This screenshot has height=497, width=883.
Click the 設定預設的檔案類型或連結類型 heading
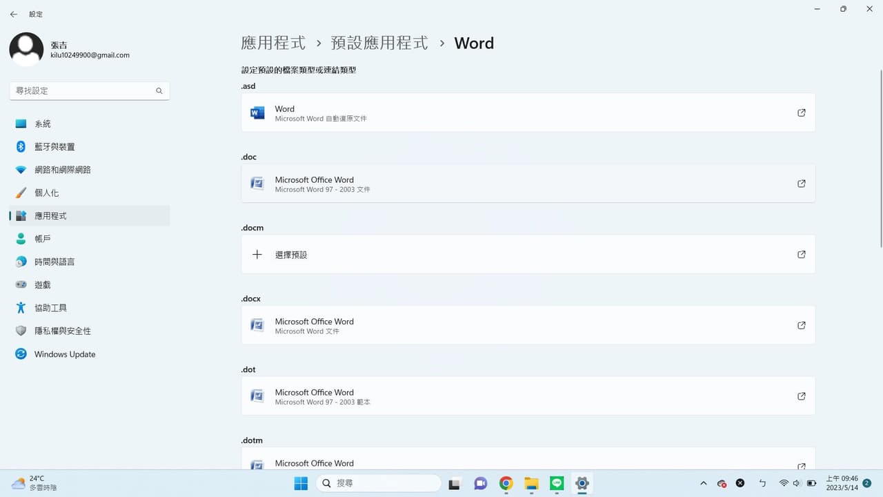click(299, 70)
